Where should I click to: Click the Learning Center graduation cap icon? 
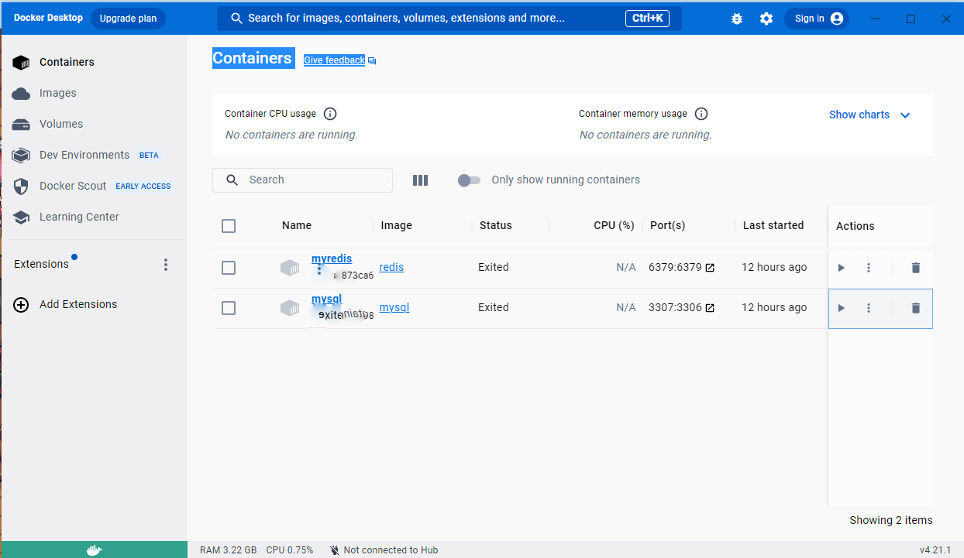[21, 217]
